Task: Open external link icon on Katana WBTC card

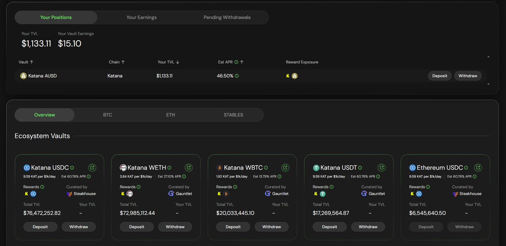Action: 285,168
